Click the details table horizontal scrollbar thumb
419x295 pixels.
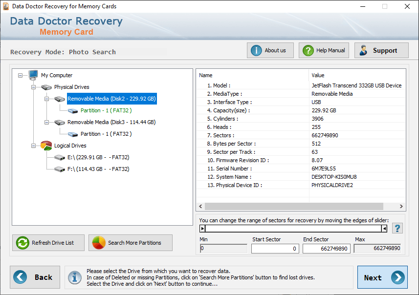[x=294, y=207]
